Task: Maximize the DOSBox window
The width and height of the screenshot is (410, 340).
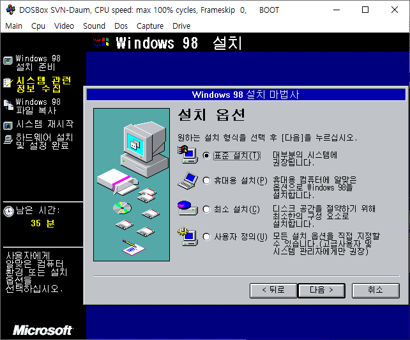Action: (365, 10)
